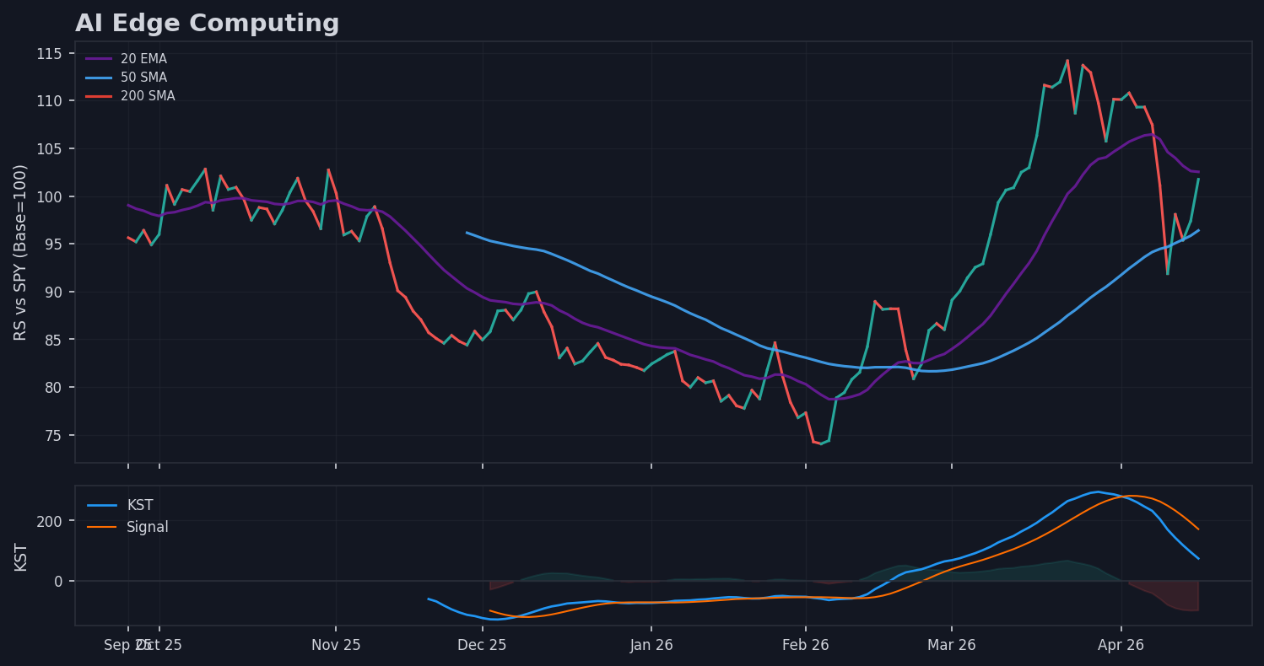Click the "50 SMA" legend label
Image resolution: width=1264 pixels, height=666 pixels.
(x=143, y=78)
